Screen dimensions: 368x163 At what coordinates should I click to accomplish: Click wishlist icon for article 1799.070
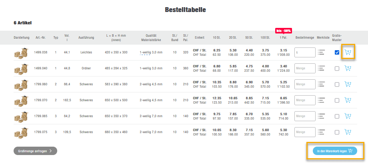pos(322,100)
